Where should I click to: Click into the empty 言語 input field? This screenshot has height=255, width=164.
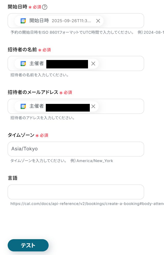click(x=76, y=192)
